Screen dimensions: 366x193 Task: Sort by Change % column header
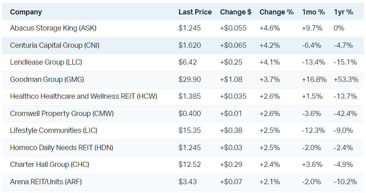click(276, 12)
